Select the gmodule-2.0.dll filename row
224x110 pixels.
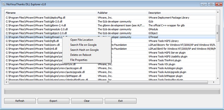37,29
